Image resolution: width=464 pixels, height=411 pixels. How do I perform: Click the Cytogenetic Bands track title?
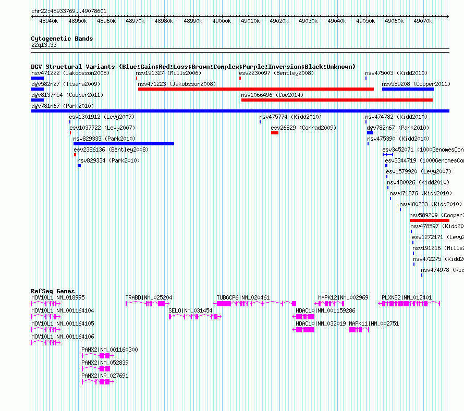62,39
